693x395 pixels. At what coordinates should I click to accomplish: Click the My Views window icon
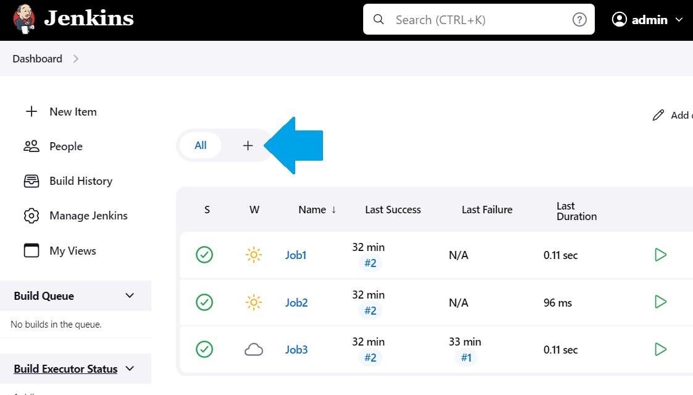point(31,250)
